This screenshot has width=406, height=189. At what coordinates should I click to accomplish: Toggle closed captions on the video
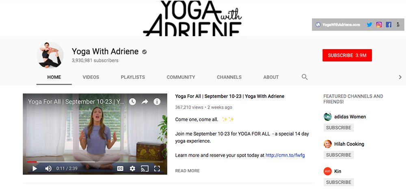(x=120, y=169)
